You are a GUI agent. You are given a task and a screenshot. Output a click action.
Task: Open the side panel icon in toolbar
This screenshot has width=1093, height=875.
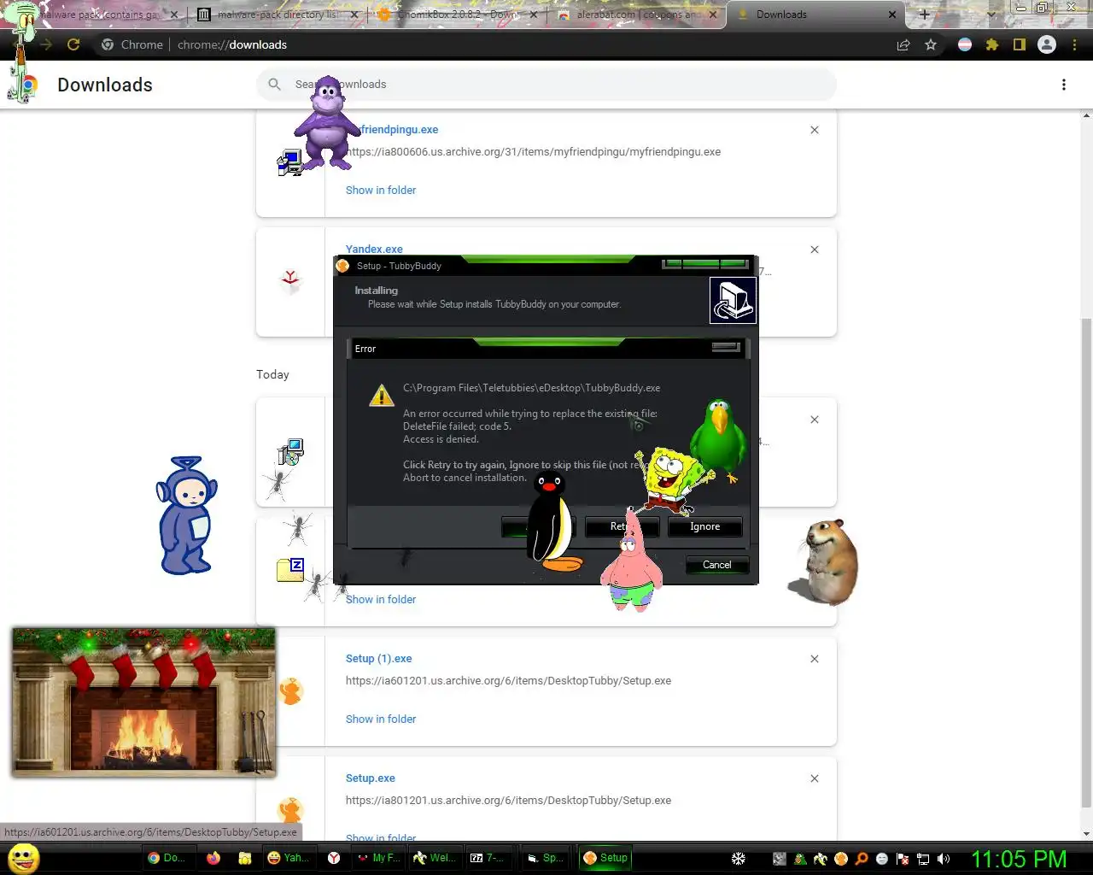point(1020,44)
